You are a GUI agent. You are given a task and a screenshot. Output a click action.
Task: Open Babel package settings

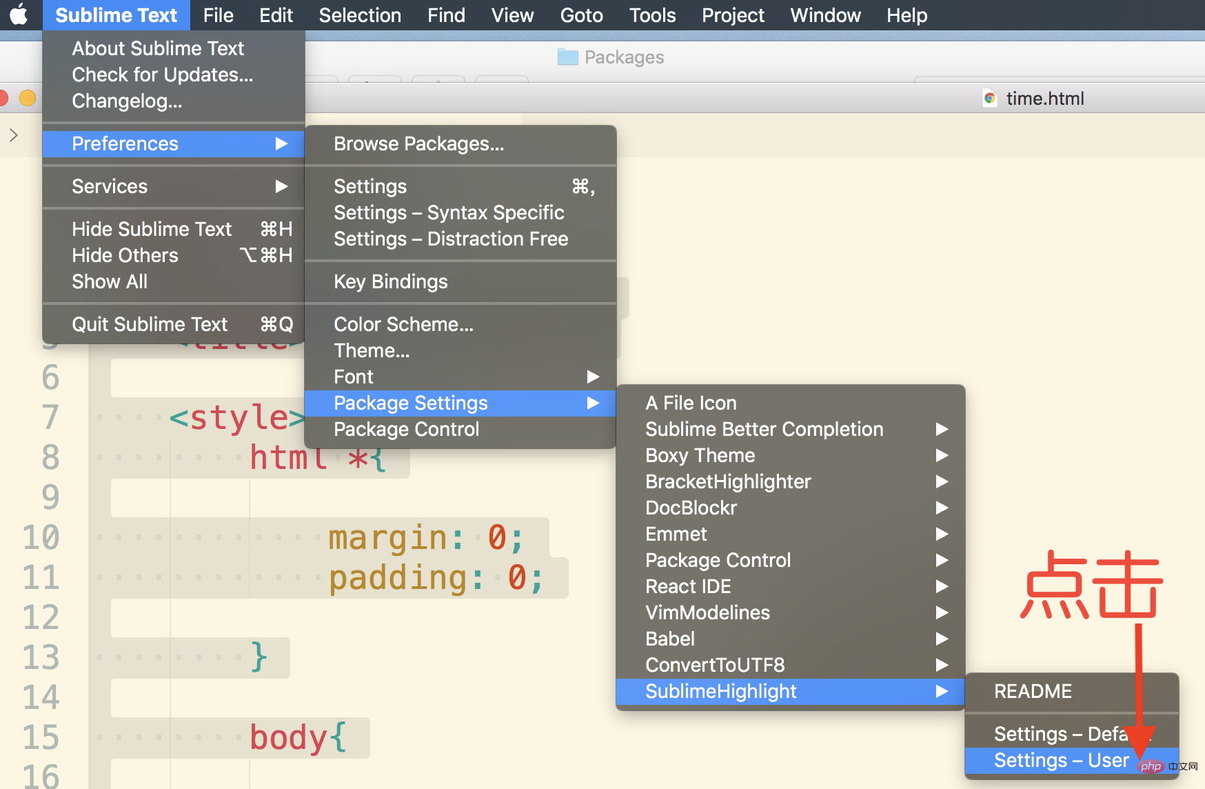791,639
